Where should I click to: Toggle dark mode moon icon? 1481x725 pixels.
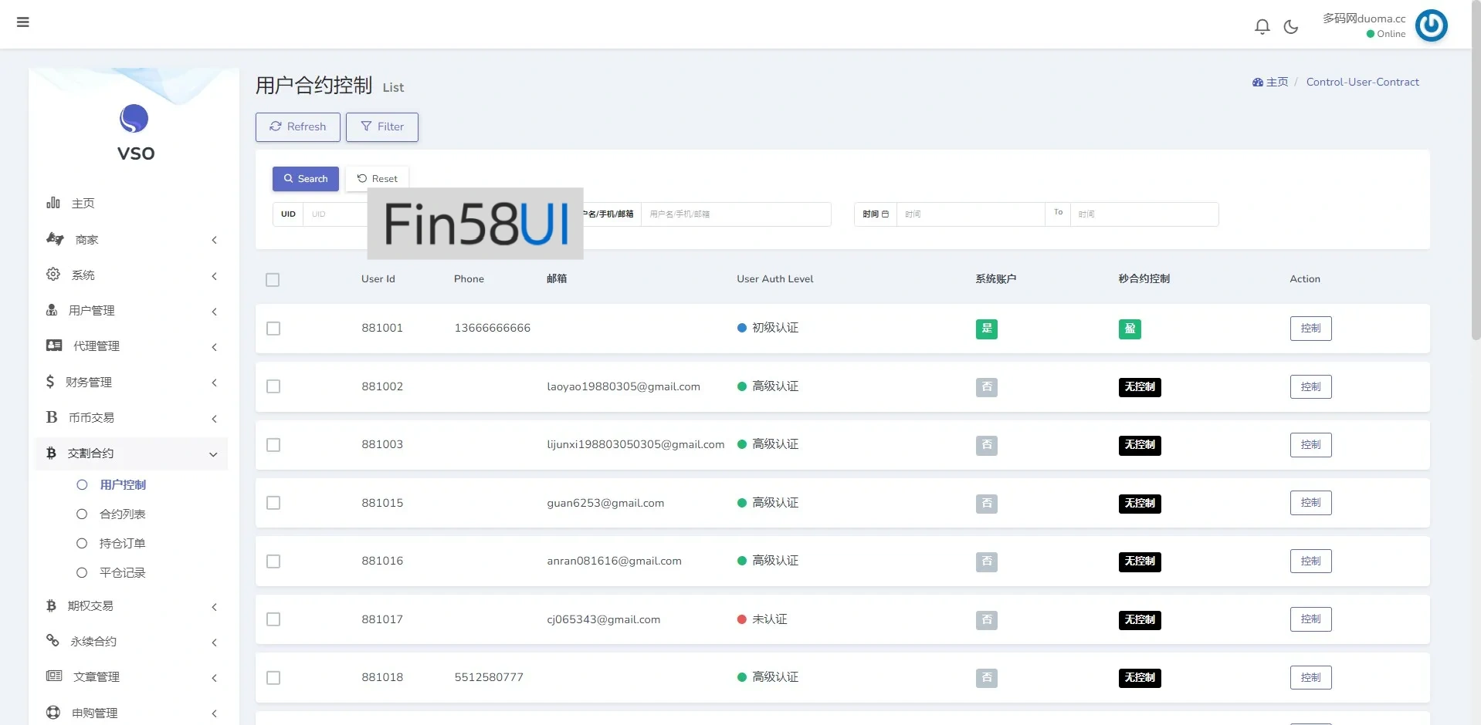point(1290,27)
